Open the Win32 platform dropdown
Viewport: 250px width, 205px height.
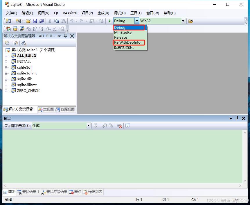pos(183,21)
